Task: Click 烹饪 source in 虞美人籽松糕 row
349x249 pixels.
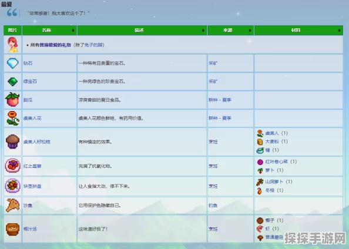Action: [x=213, y=142]
